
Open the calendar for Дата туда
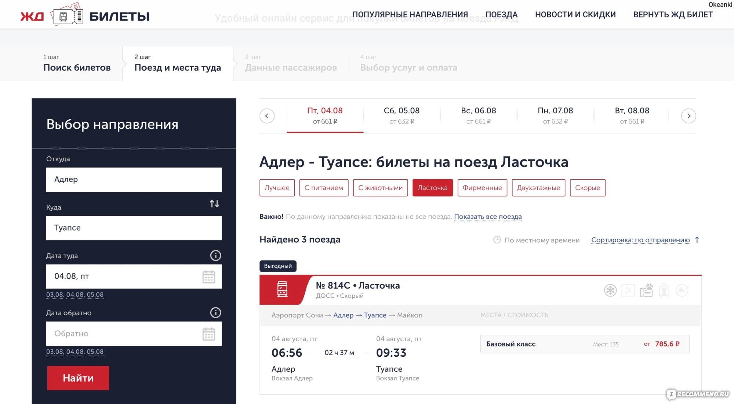pyautogui.click(x=209, y=277)
